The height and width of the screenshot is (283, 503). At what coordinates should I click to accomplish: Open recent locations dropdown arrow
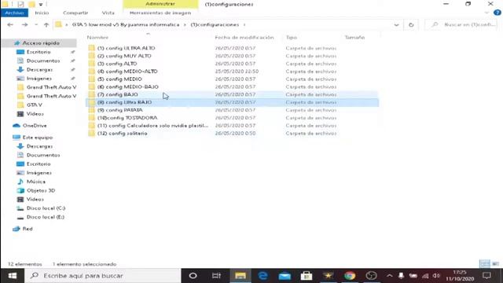[36, 24]
